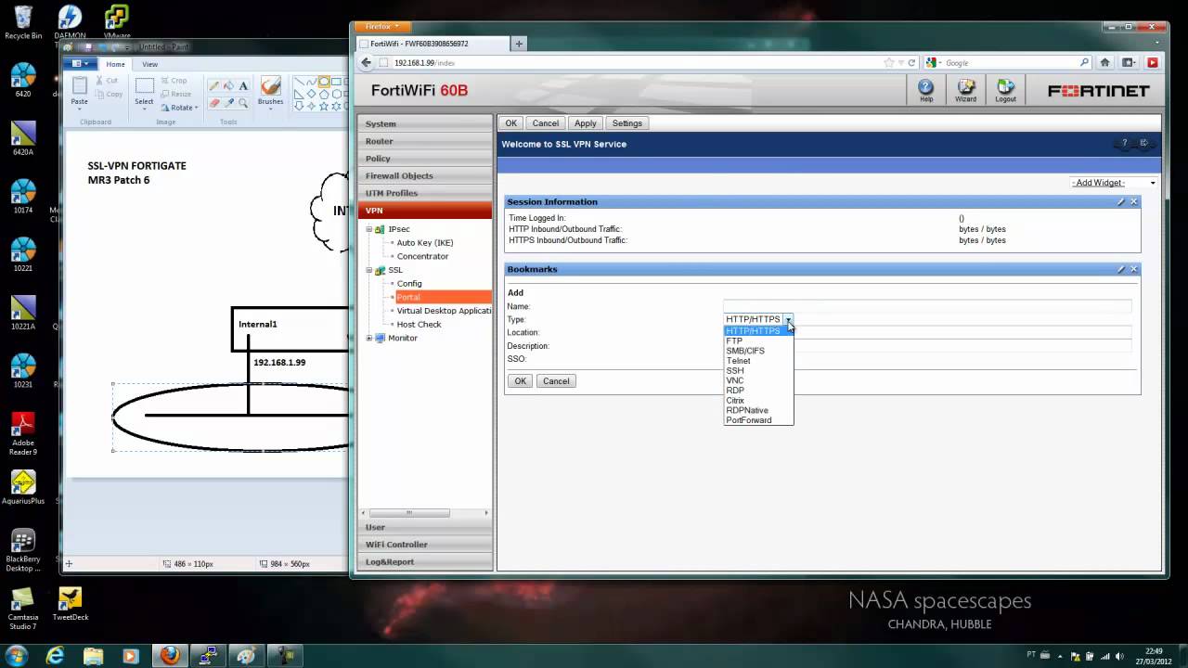
Task: Select RDPNative in the Type dropdown
Action: pos(746,410)
